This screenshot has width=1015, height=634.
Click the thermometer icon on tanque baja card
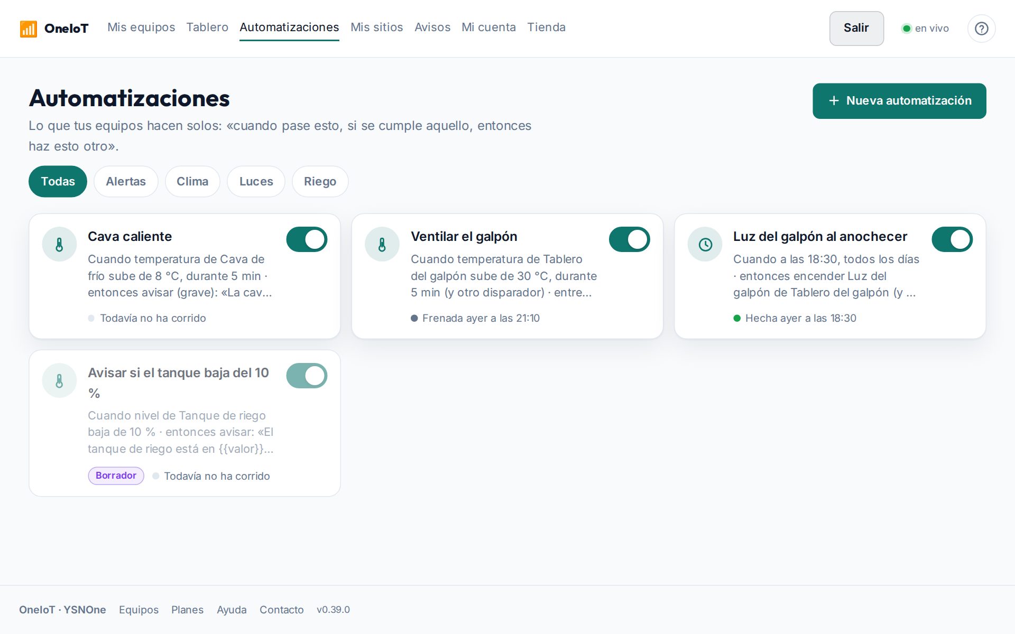[x=59, y=380]
